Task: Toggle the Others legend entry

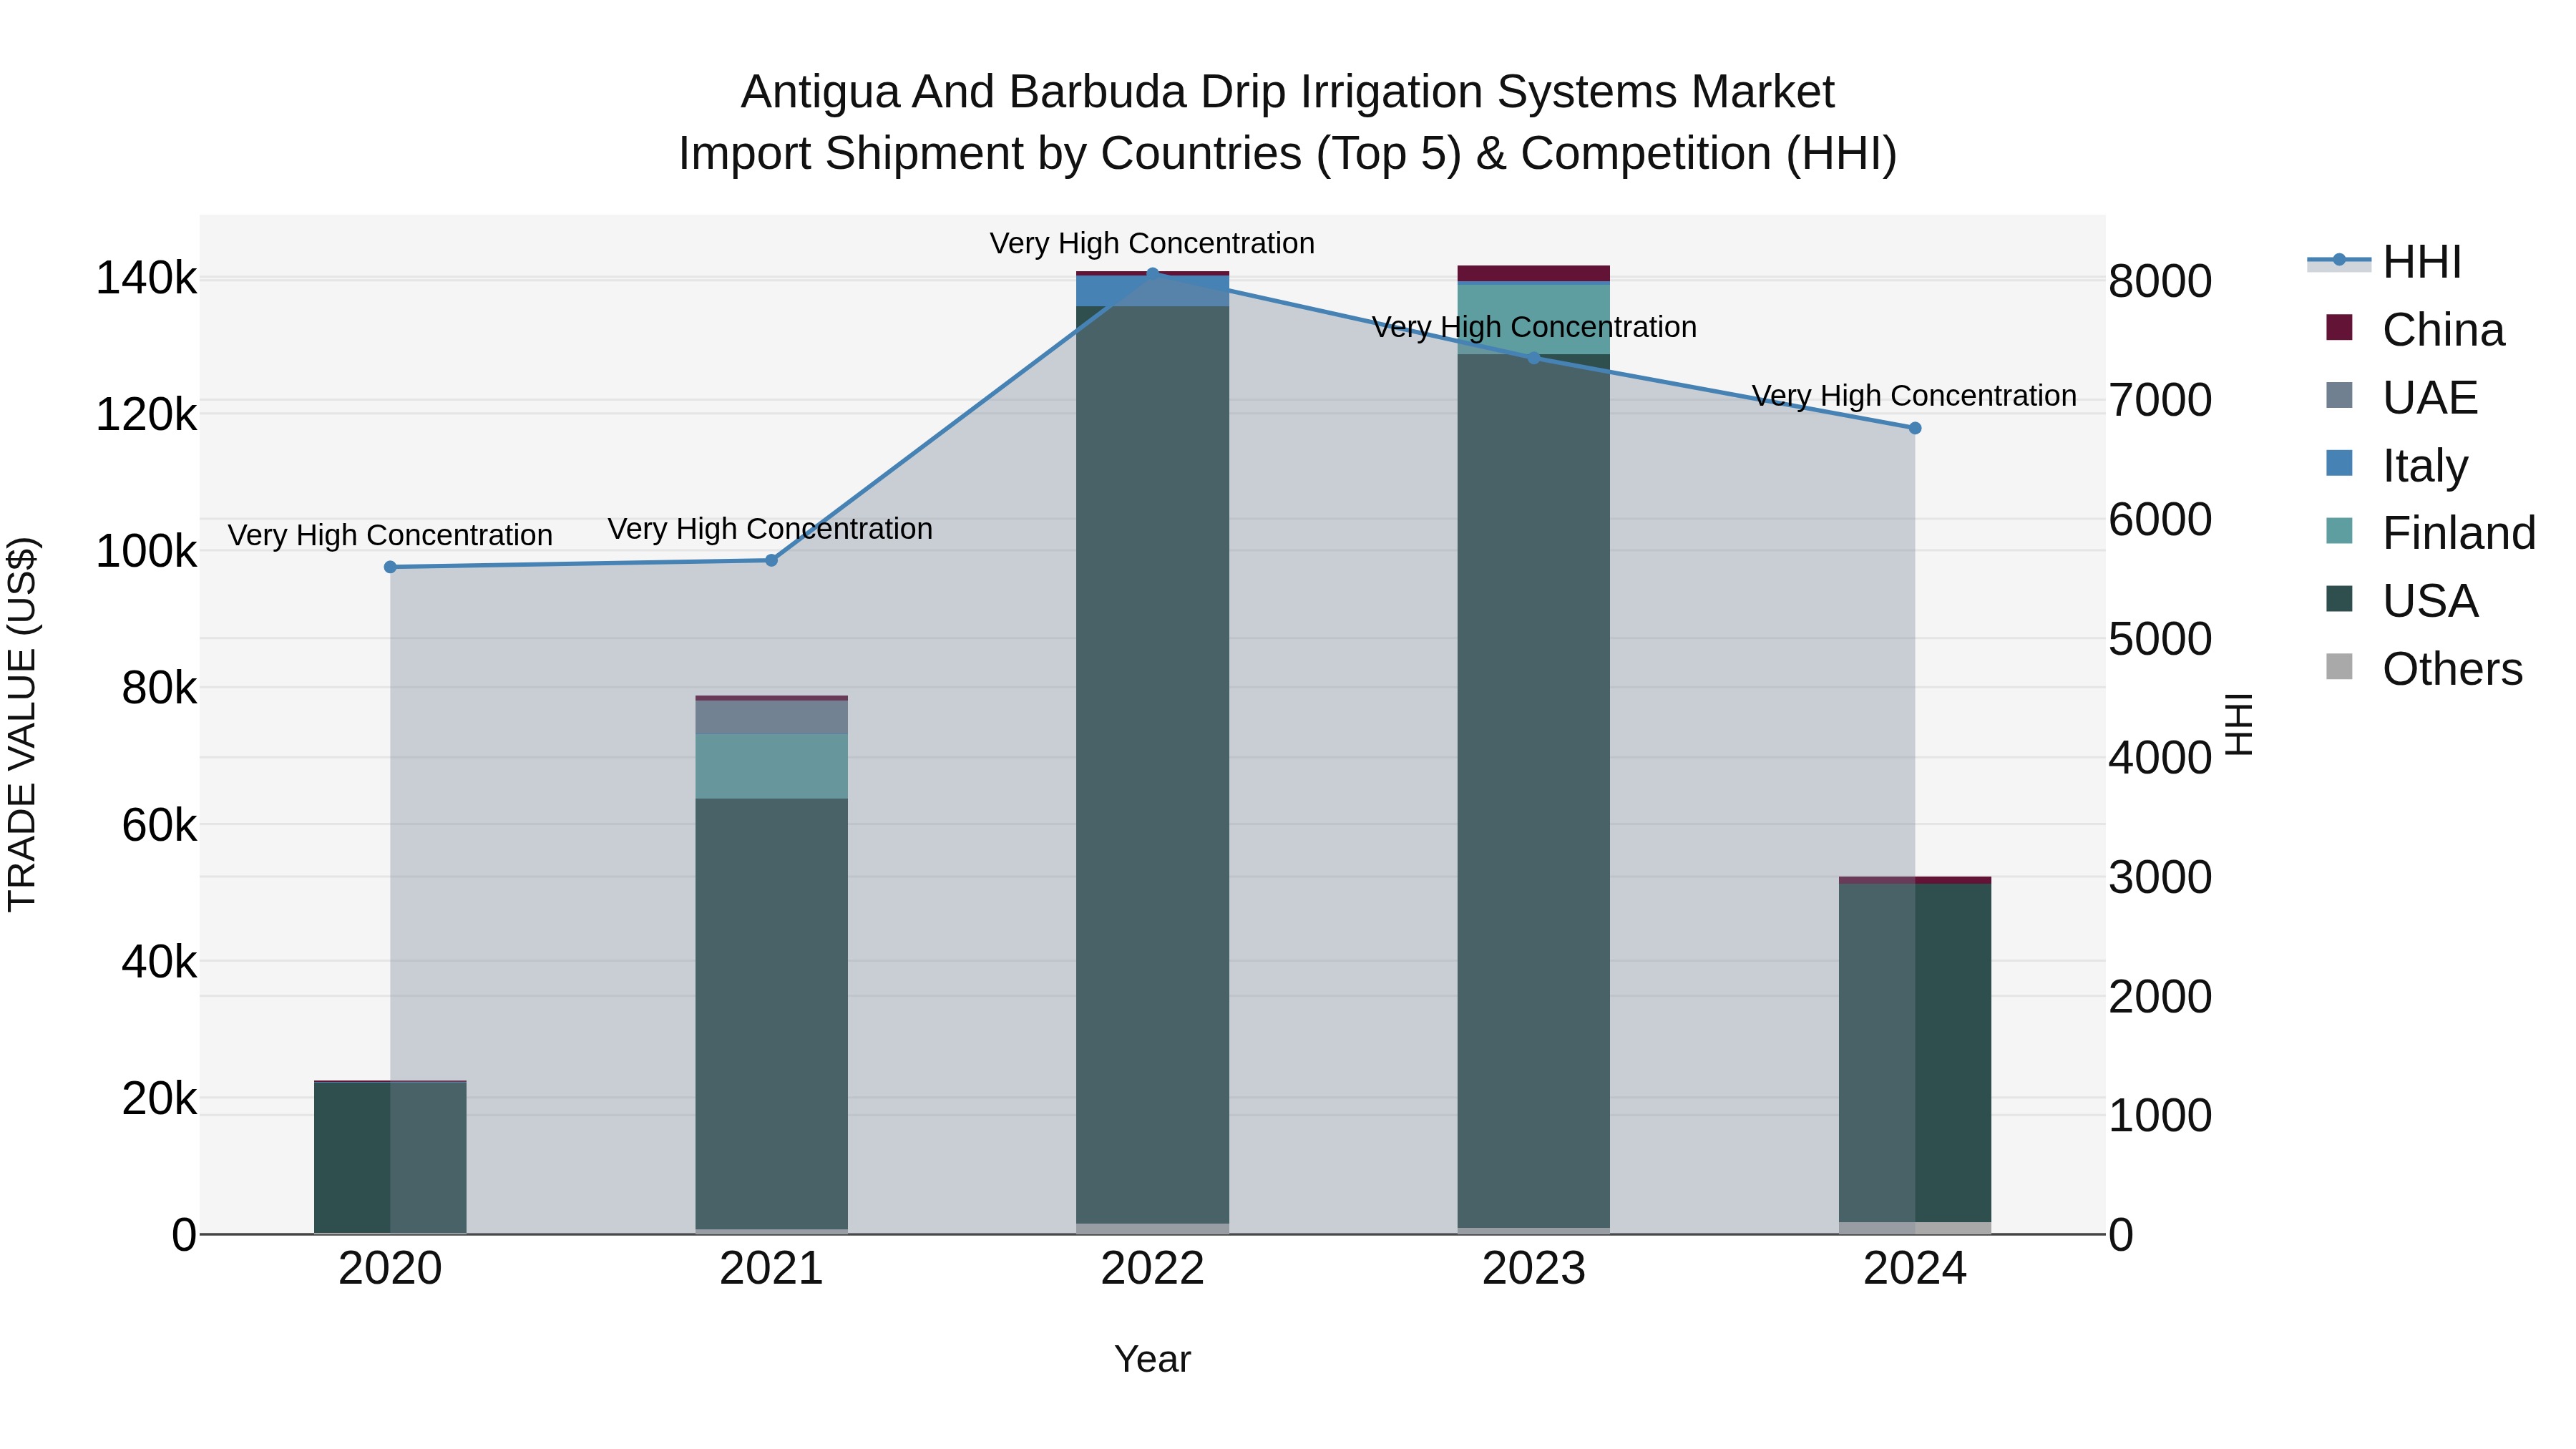Action: click(2424, 669)
